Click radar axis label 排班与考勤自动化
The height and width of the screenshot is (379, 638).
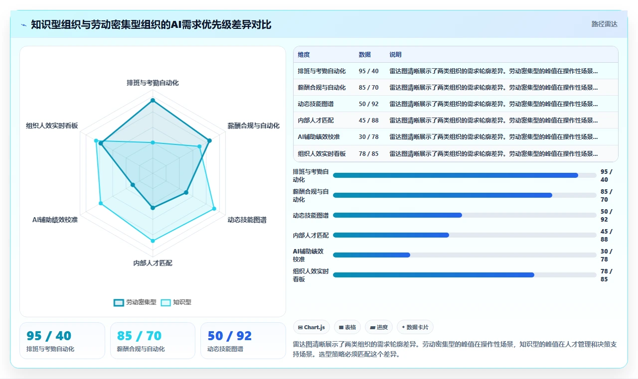click(153, 83)
